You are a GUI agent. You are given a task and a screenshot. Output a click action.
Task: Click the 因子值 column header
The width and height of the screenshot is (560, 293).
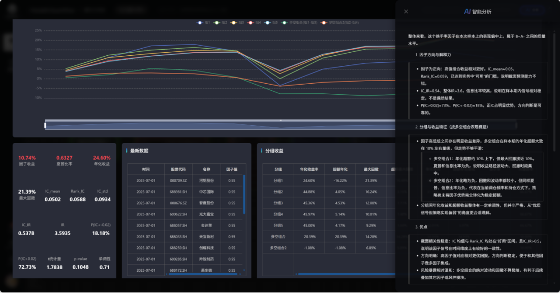pyautogui.click(x=232, y=169)
